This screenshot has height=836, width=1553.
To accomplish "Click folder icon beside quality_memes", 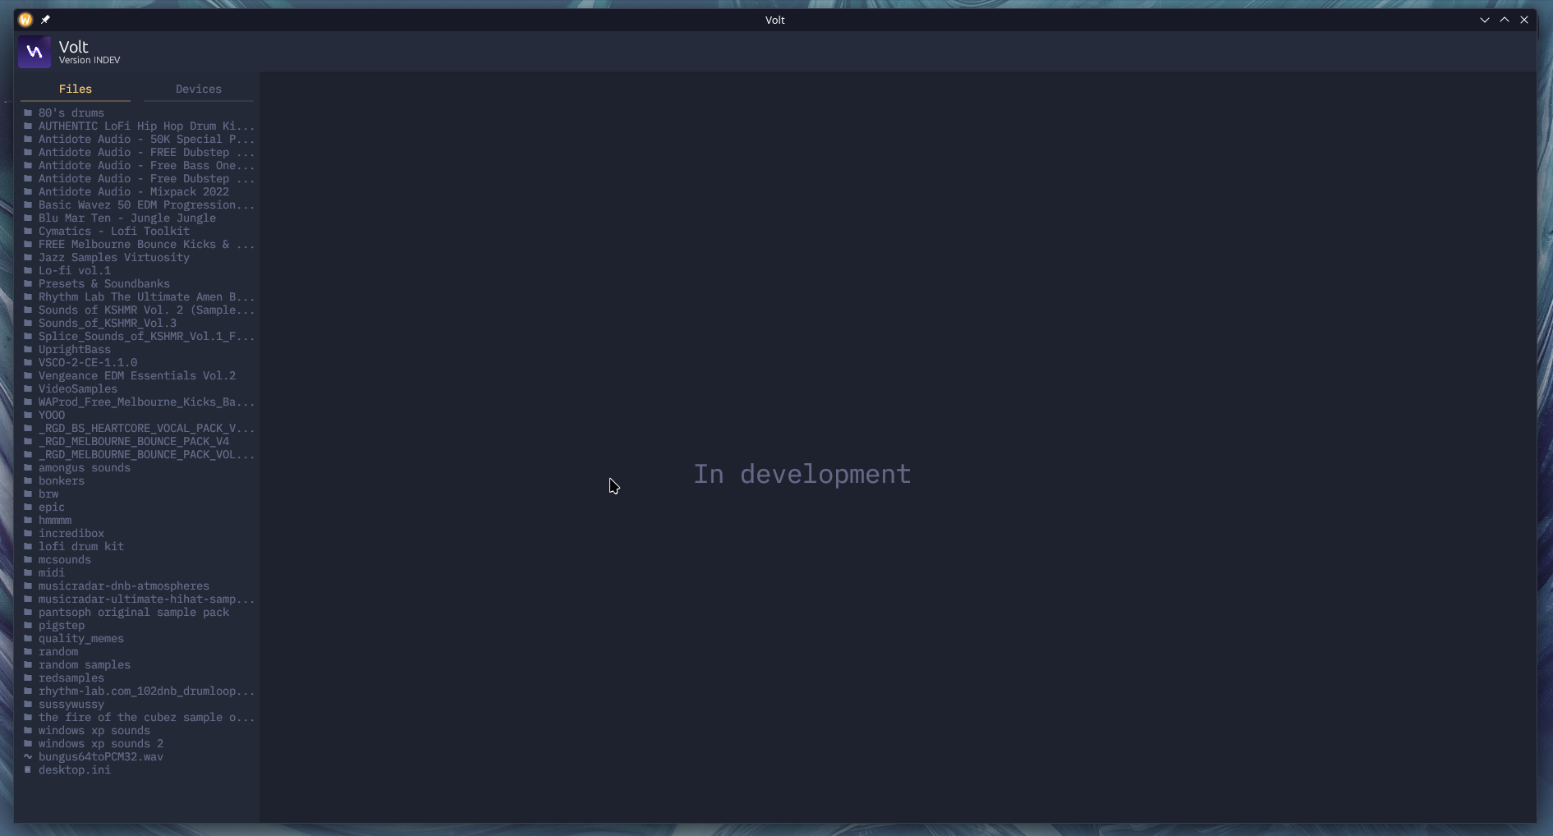I will (28, 638).
